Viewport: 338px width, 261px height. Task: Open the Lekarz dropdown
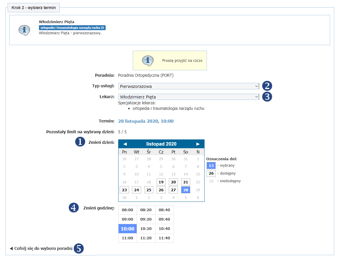coord(188,97)
